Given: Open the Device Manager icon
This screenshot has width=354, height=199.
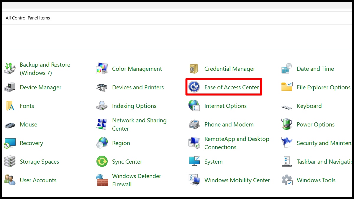Looking at the screenshot, I should pos(10,87).
